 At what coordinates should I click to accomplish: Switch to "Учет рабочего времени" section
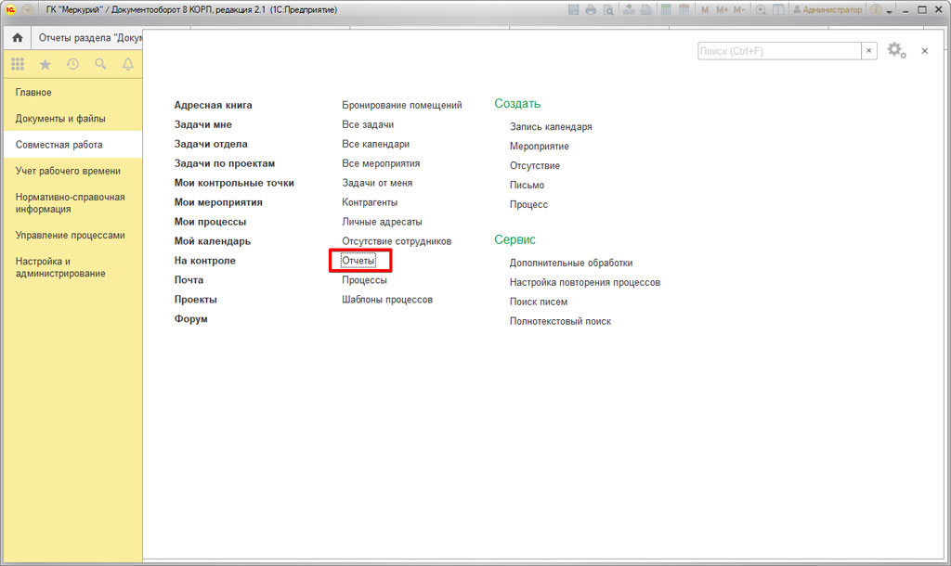click(x=69, y=171)
